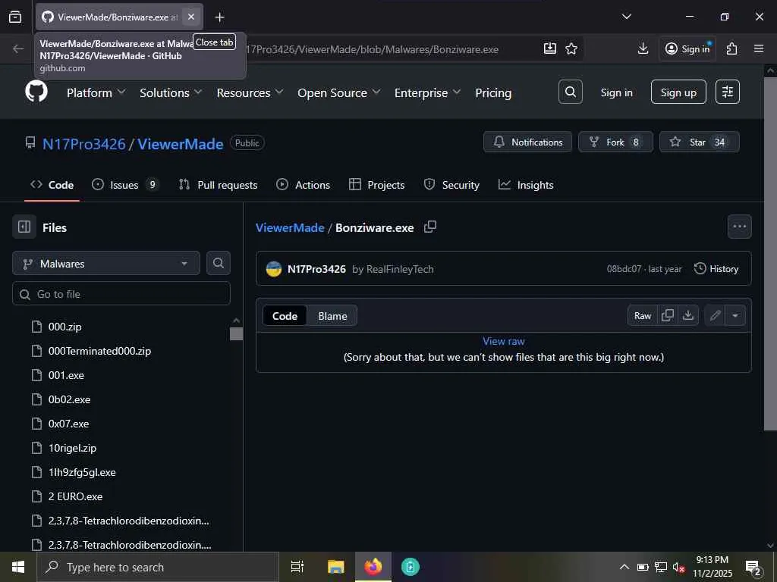The width and height of the screenshot is (777, 582).
Task: Open the View raw link
Action: [x=504, y=341]
